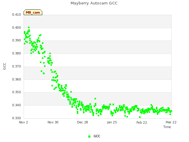Click the Mar 22 x-axis label
Screen dimensions: 189x142
click(171, 122)
